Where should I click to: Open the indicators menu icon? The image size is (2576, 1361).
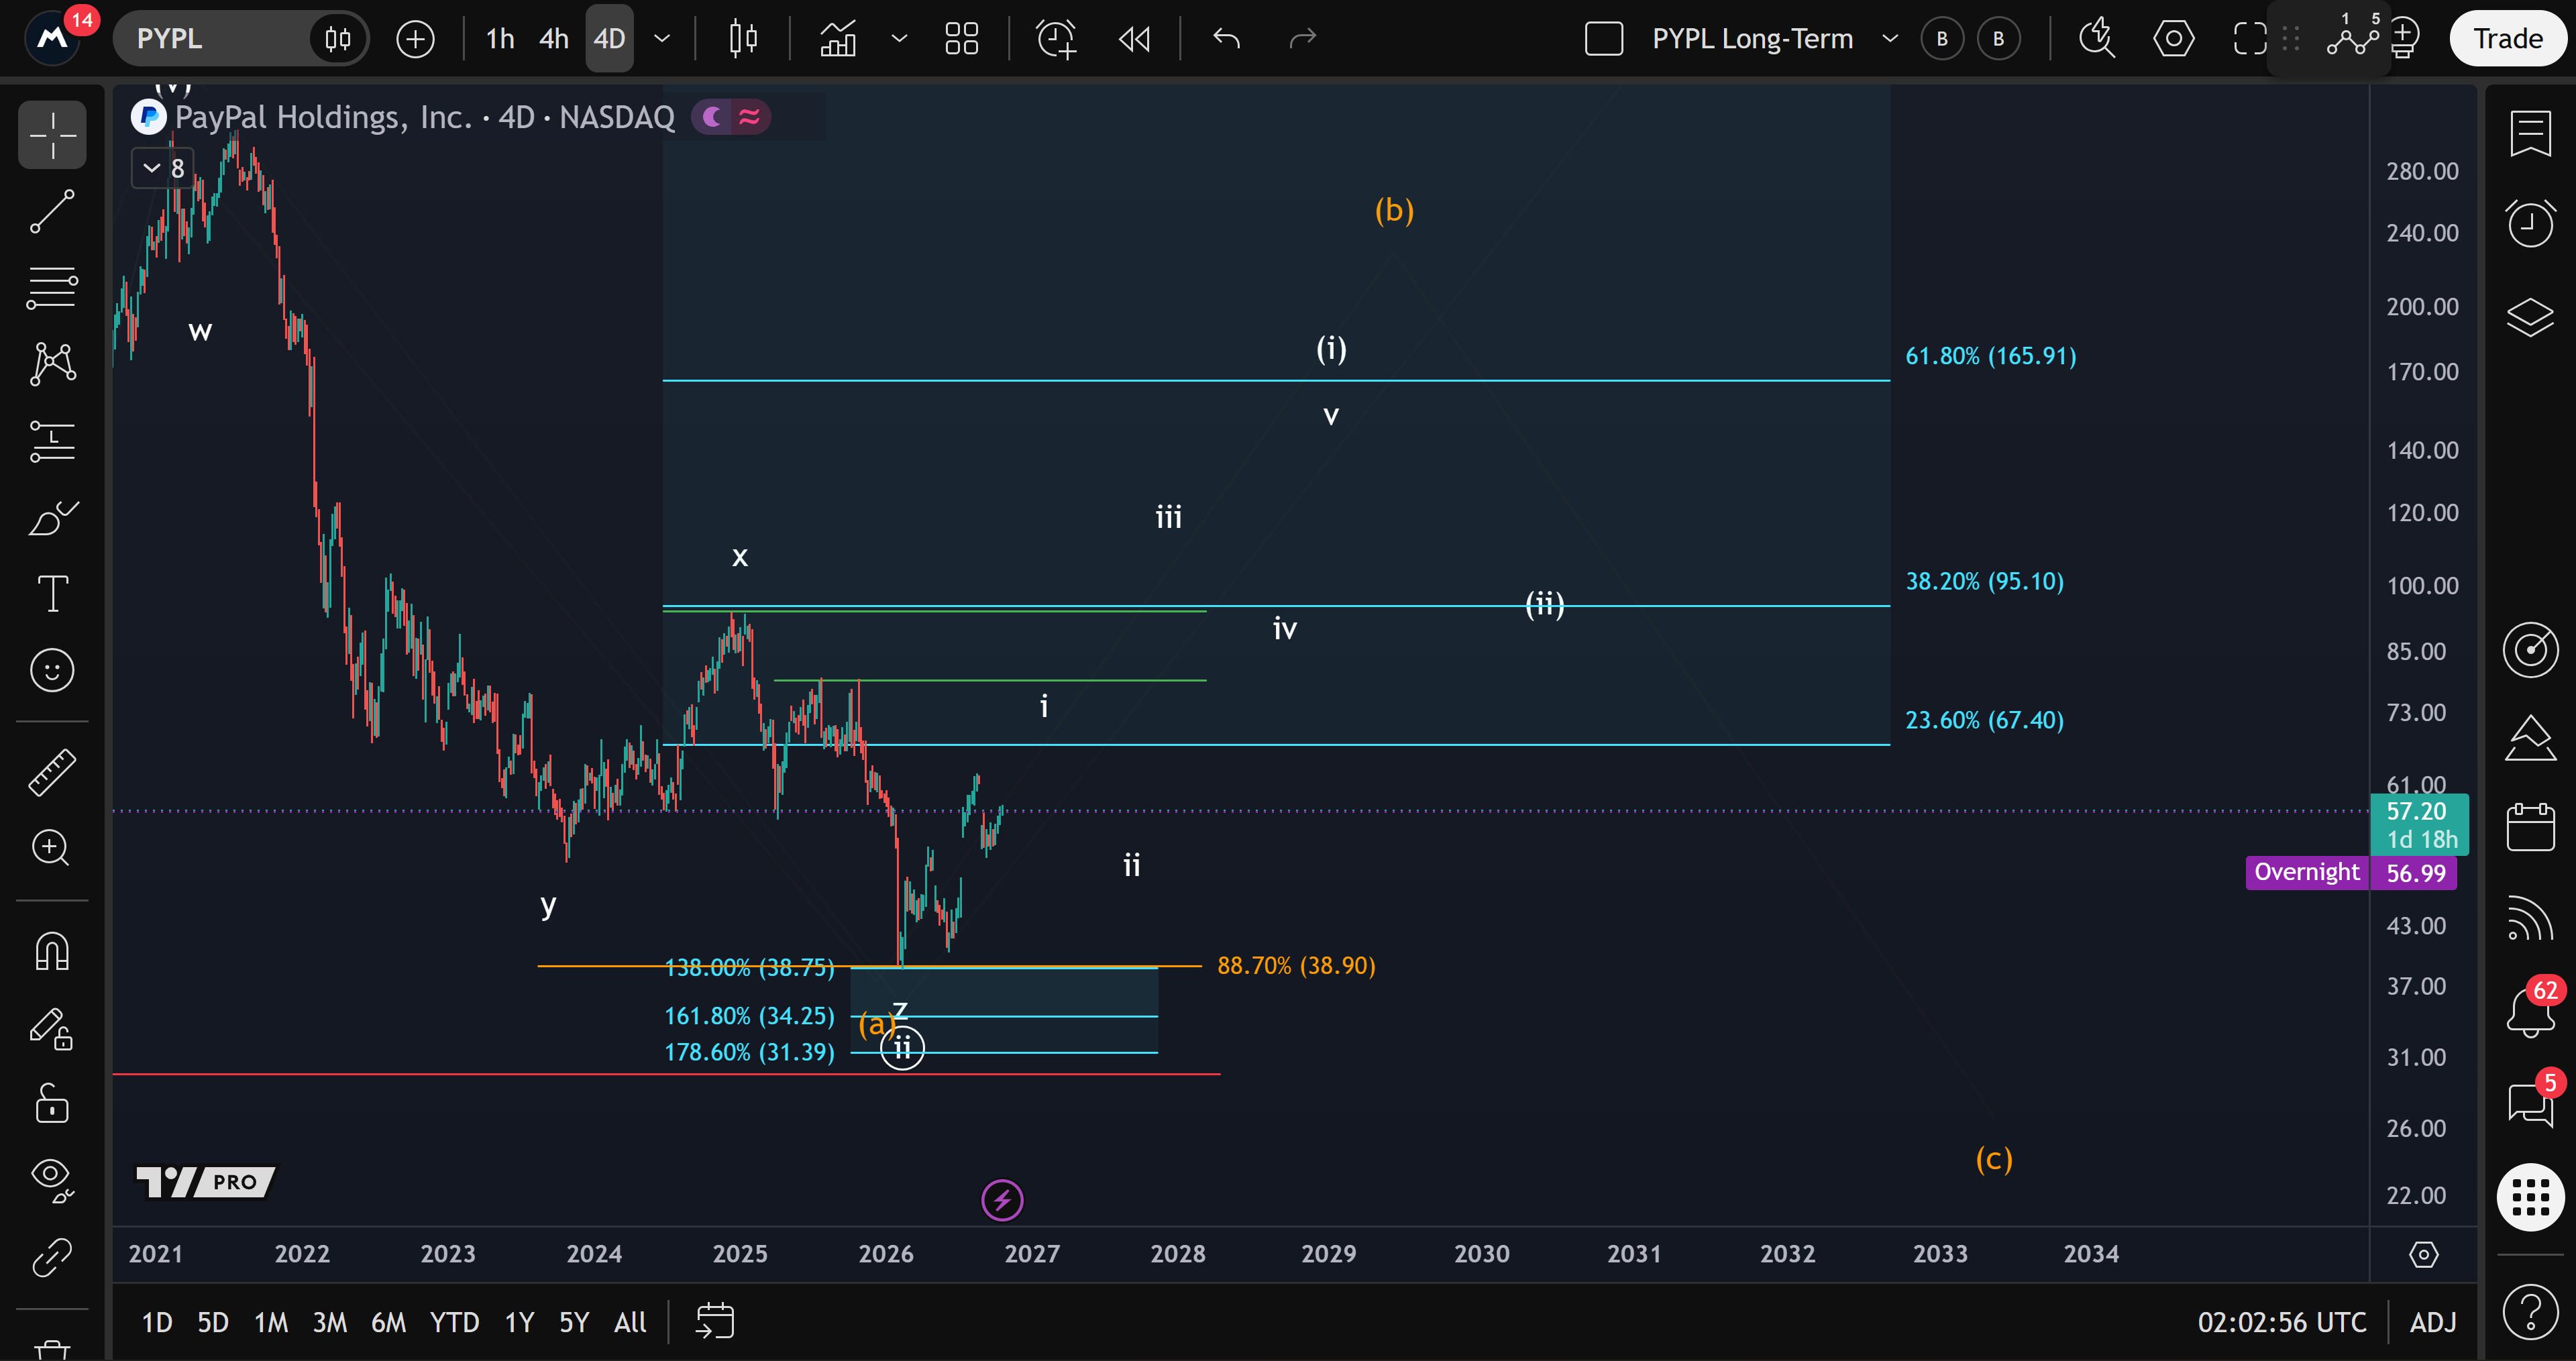coord(838,39)
